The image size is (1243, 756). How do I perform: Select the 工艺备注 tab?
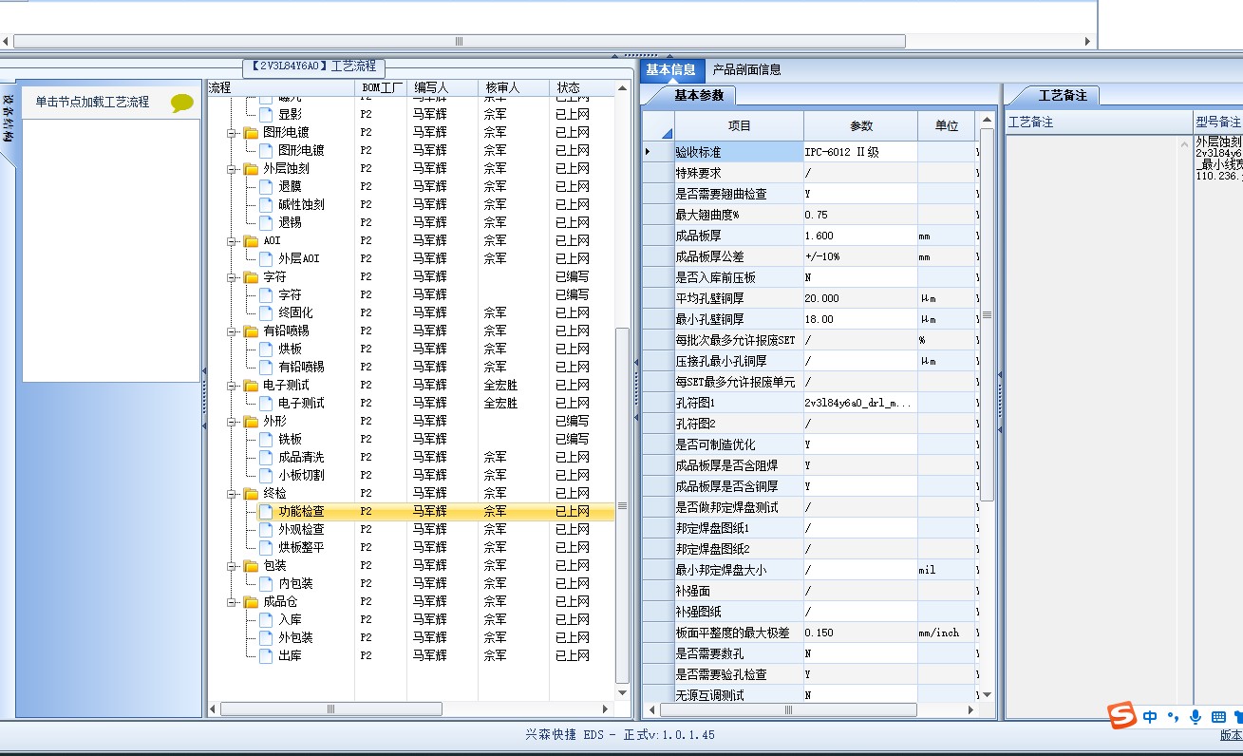(1062, 95)
